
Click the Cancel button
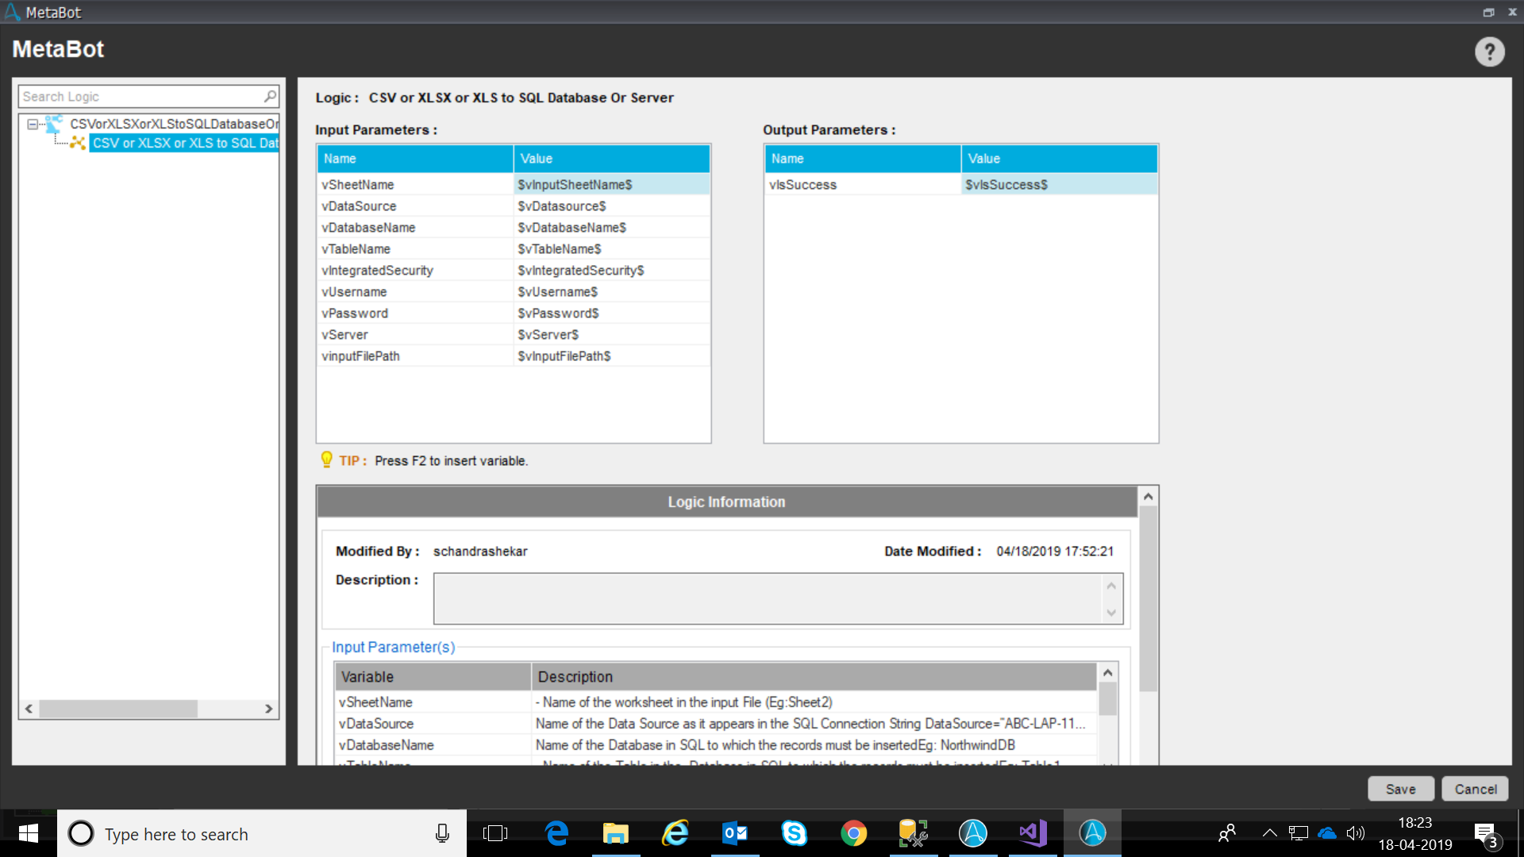point(1475,789)
